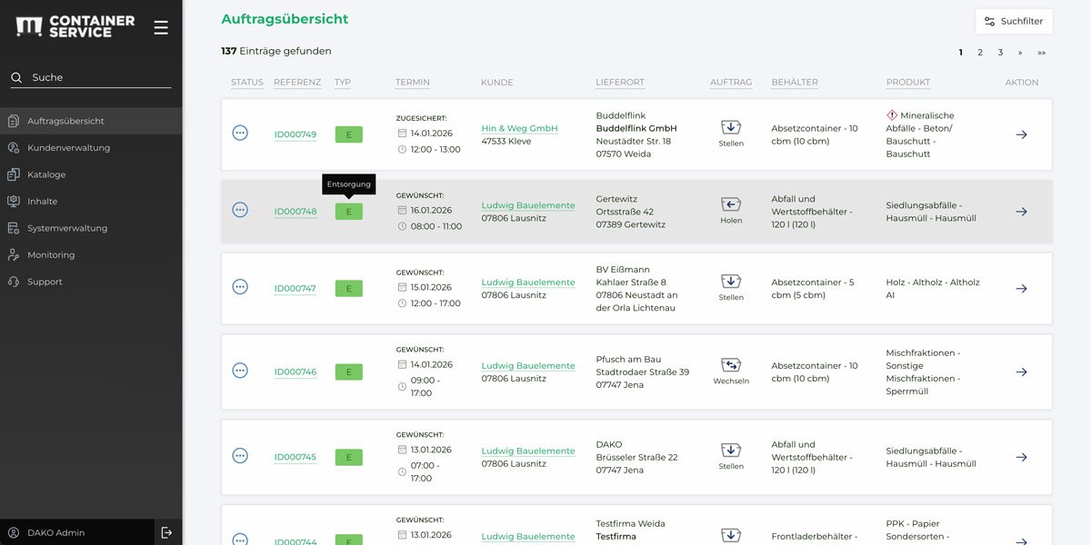The width and height of the screenshot is (1091, 545).
Task: Click the Wechseln icon for order ID000746
Action: [x=731, y=366]
